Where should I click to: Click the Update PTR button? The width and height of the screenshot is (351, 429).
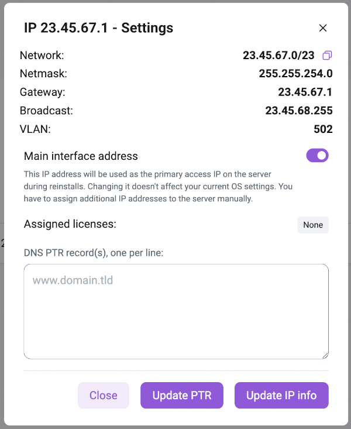181,396
